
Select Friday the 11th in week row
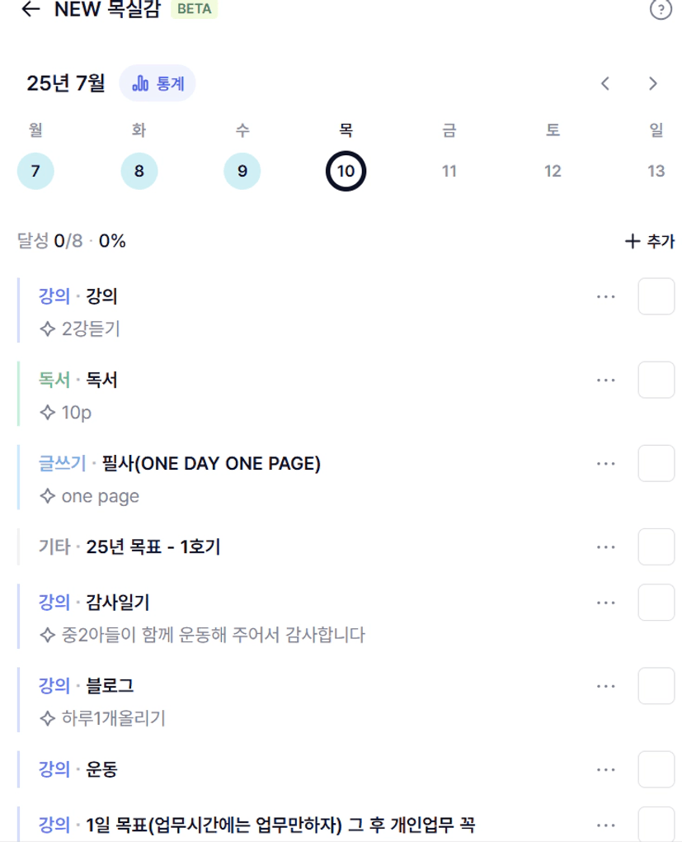(449, 172)
